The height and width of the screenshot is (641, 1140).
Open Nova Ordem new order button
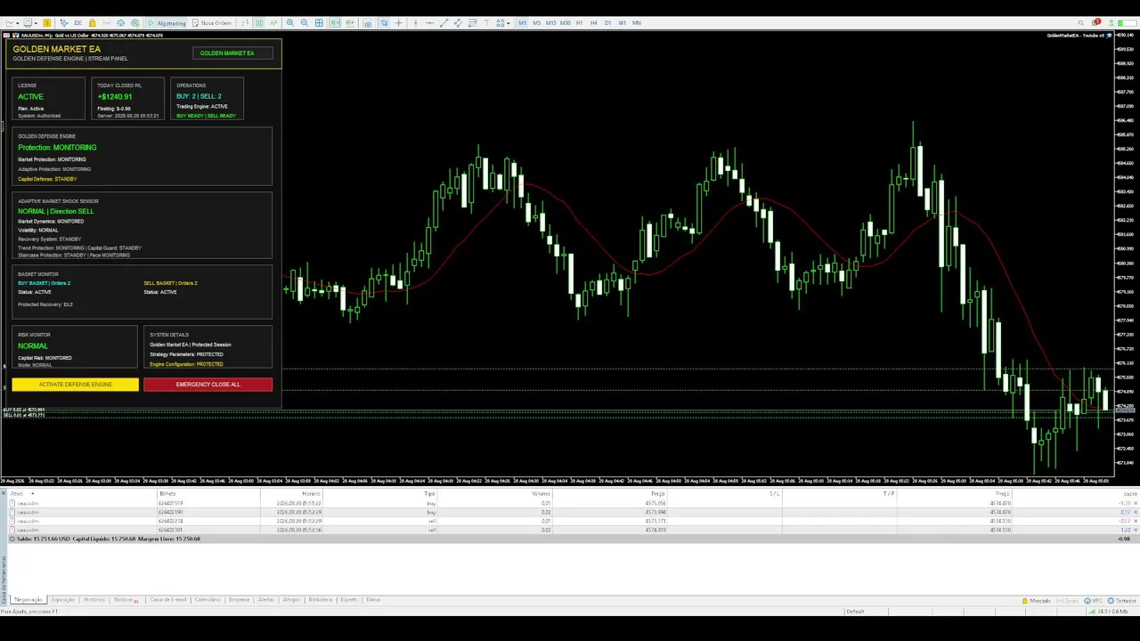pos(212,23)
